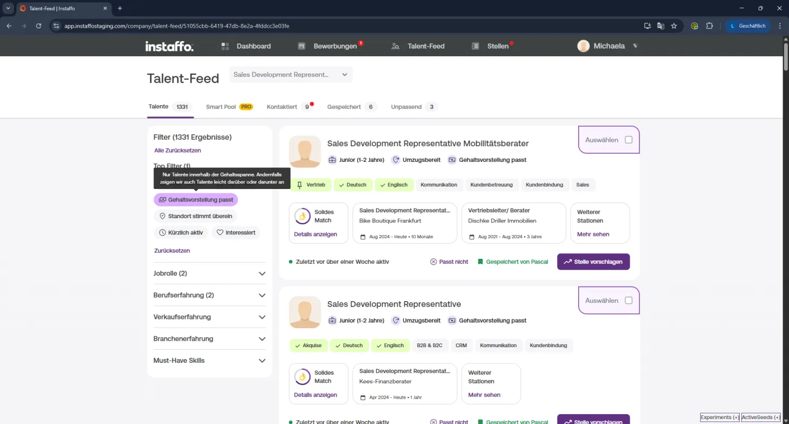Open the Unpassend tab
789x424 pixels.
point(415,107)
